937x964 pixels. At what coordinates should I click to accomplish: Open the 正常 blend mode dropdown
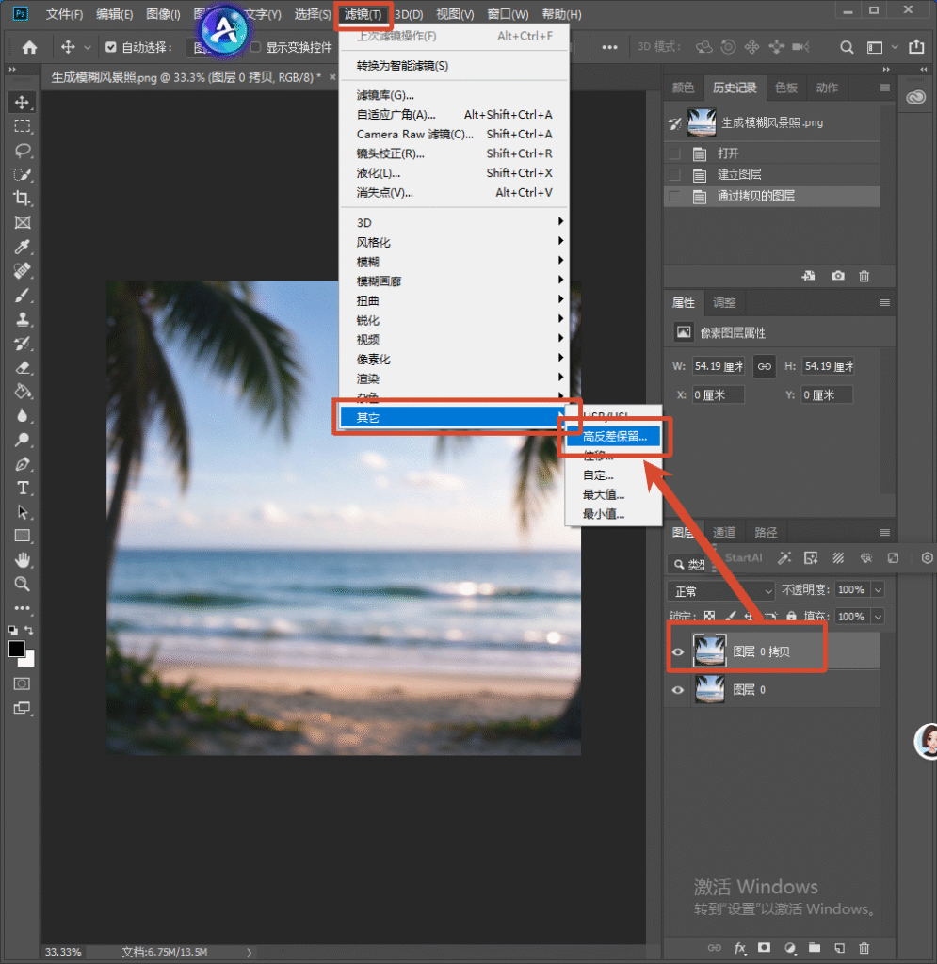tap(720, 591)
